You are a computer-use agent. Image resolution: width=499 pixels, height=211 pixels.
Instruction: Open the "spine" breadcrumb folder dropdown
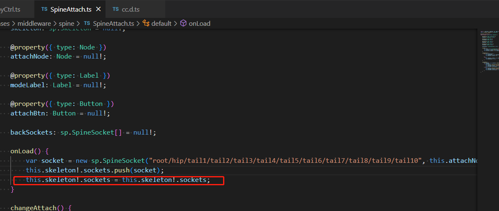click(x=66, y=24)
